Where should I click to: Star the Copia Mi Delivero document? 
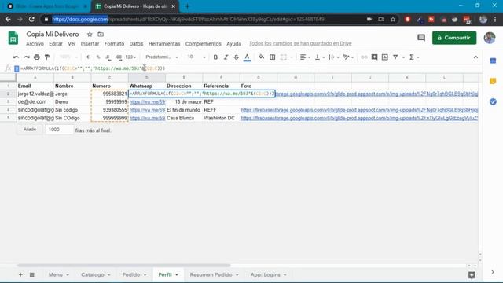(90, 34)
